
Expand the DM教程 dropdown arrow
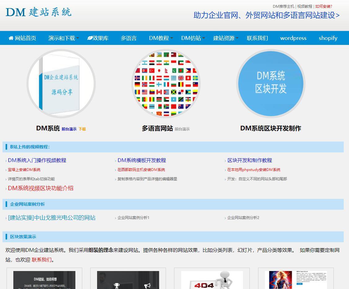pos(172,38)
